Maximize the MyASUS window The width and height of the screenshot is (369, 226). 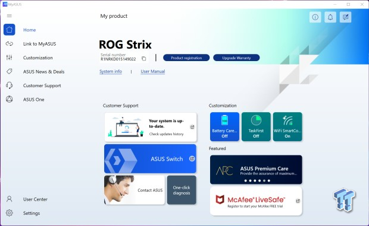(349, 5)
